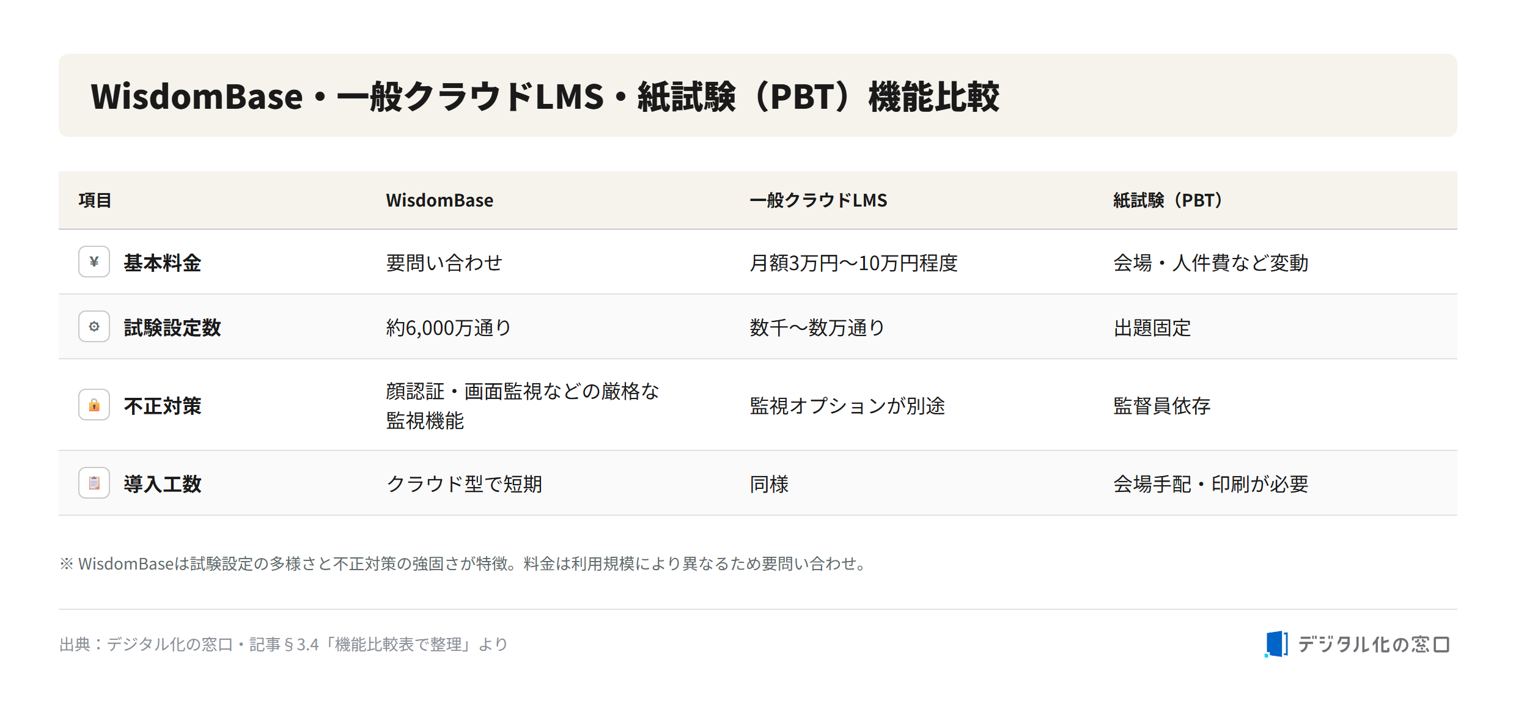Viewport: 1516px width, 715px height.
Task: Click the blue デジタル化の窓口 logo icon
Action: click(x=1276, y=644)
